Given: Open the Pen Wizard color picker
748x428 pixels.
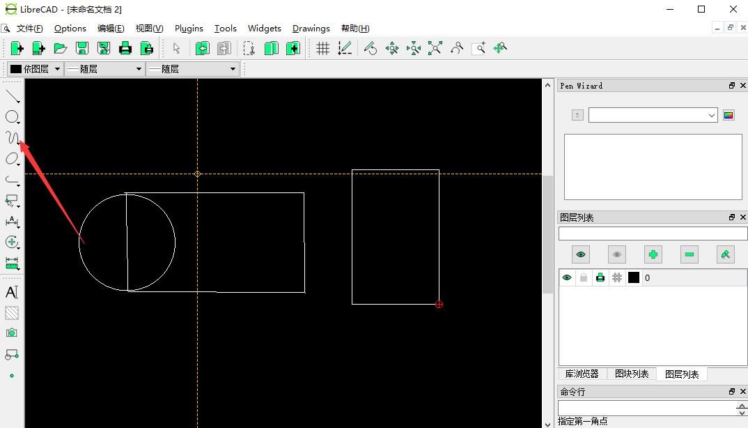Looking at the screenshot, I should (x=728, y=115).
